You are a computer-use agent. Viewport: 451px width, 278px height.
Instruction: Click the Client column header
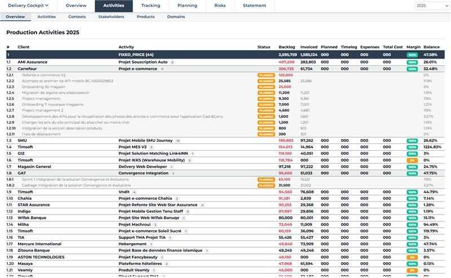point(24,47)
